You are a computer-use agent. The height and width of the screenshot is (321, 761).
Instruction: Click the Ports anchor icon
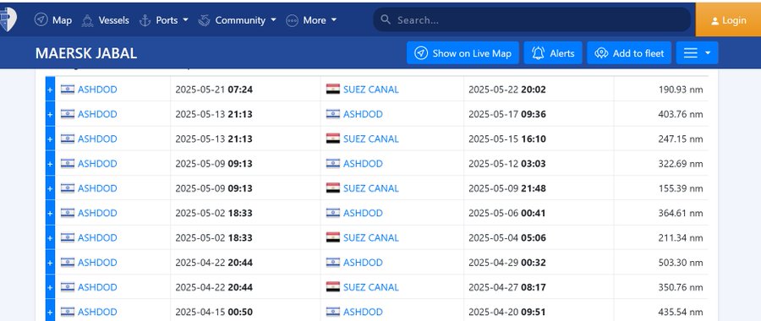pos(145,20)
